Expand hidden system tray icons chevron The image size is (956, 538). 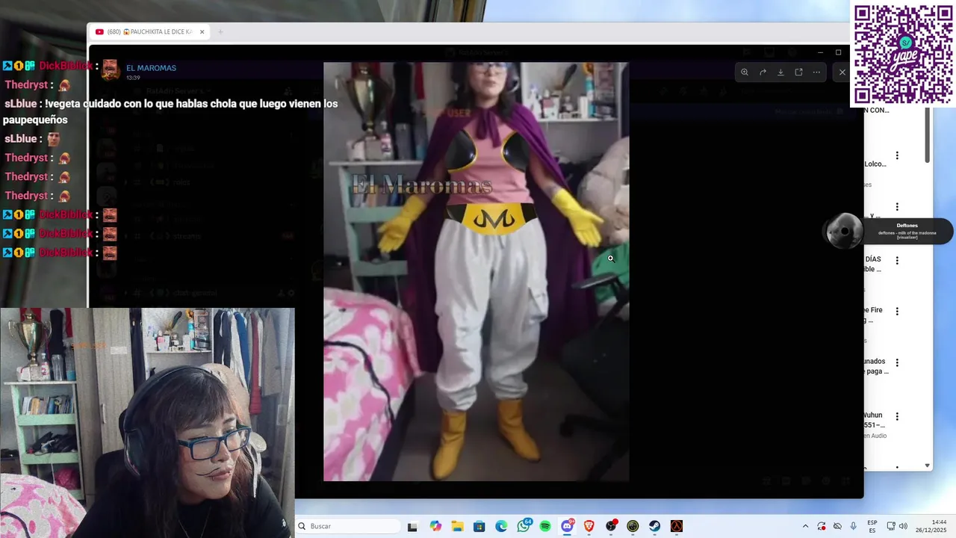[x=805, y=526]
